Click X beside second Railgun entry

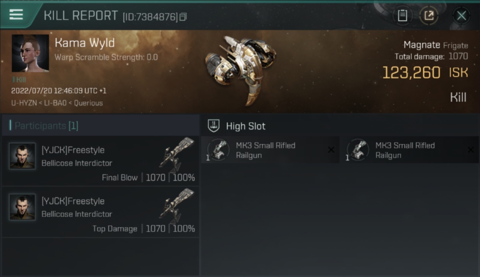click(x=471, y=150)
